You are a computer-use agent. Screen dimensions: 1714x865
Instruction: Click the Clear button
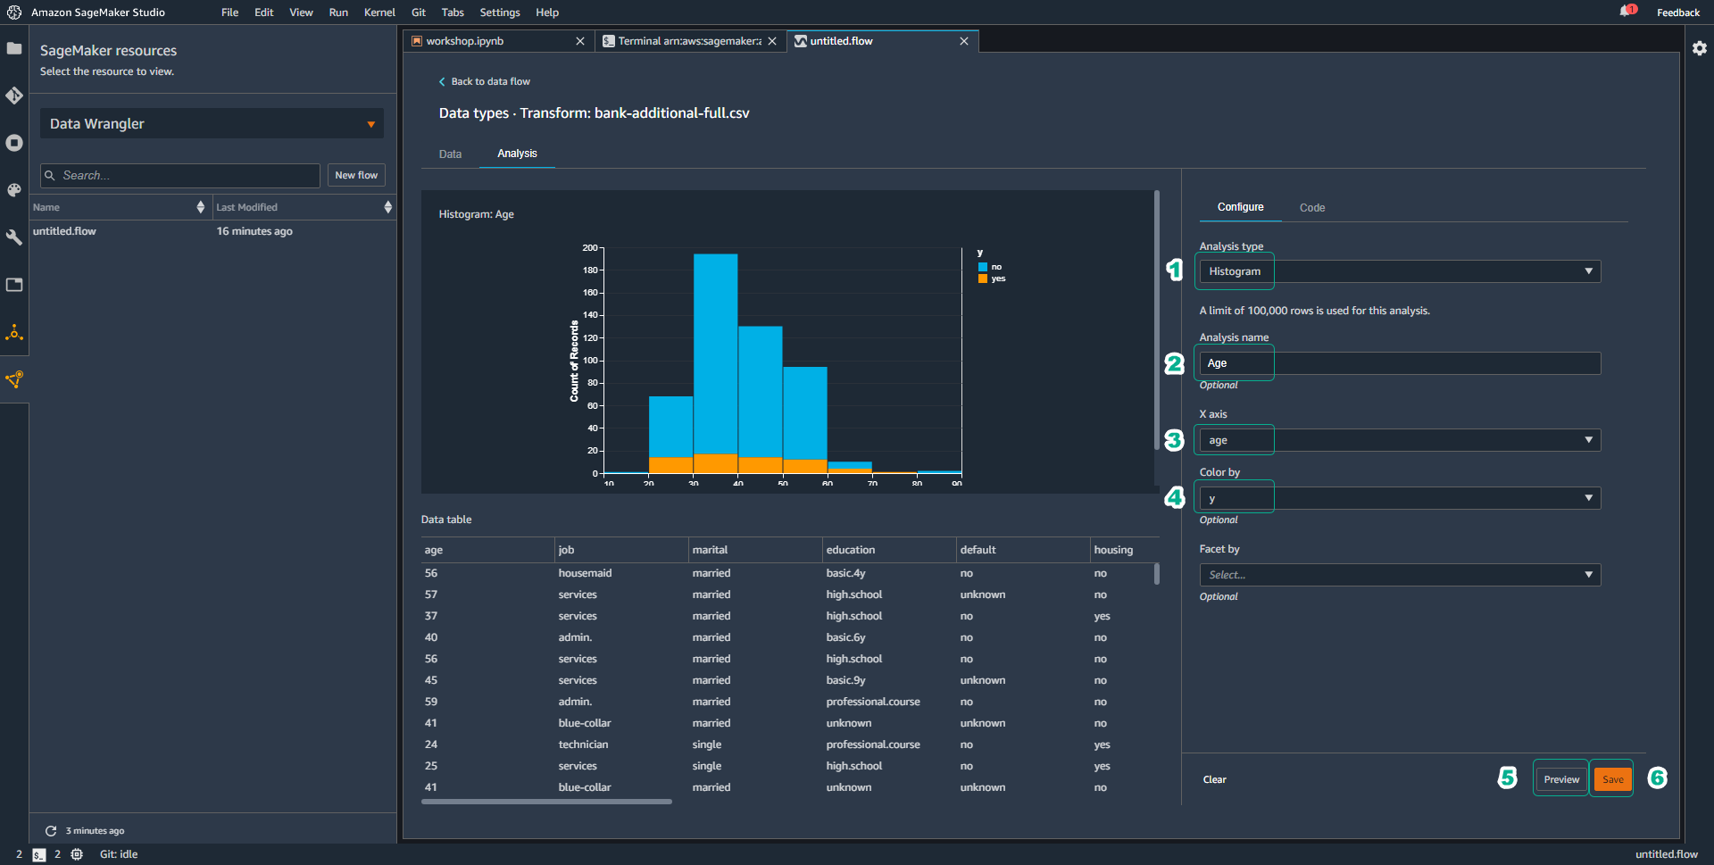click(x=1214, y=780)
